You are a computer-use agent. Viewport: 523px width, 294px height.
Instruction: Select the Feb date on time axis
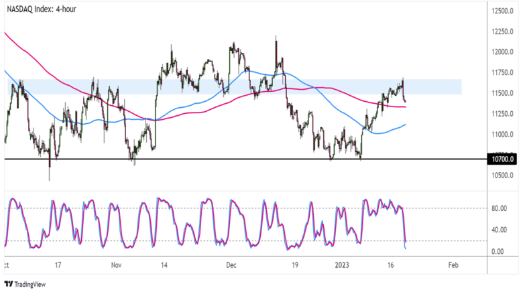point(453,265)
